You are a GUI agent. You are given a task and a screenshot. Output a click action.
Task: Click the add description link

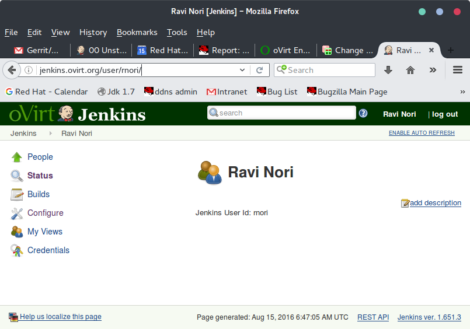[435, 203]
